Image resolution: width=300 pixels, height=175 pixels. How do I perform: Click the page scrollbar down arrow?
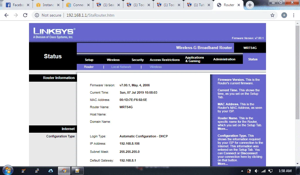coord(298,164)
